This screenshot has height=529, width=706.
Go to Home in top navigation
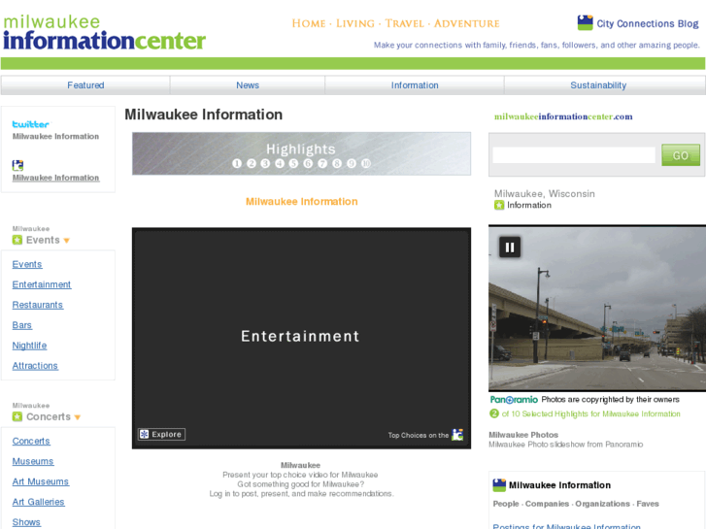309,23
